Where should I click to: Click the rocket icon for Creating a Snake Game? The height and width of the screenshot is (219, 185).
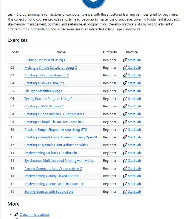125,83
